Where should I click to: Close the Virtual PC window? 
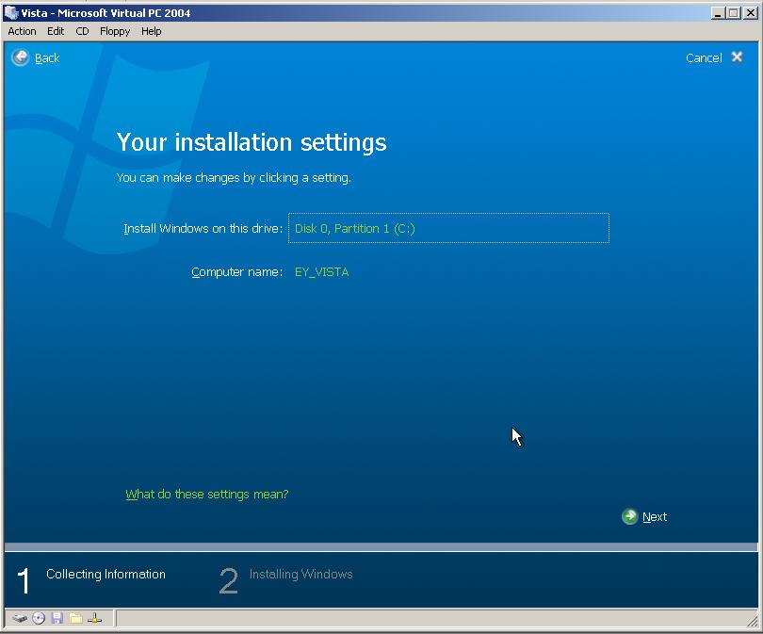pyautogui.click(x=751, y=13)
